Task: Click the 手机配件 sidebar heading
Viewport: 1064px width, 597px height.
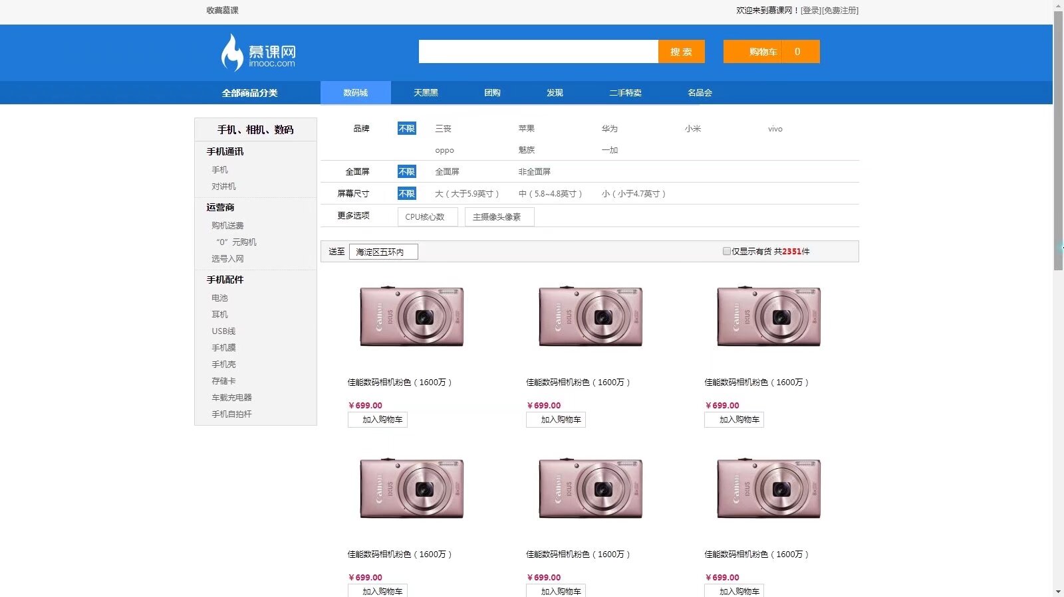Action: [225, 280]
